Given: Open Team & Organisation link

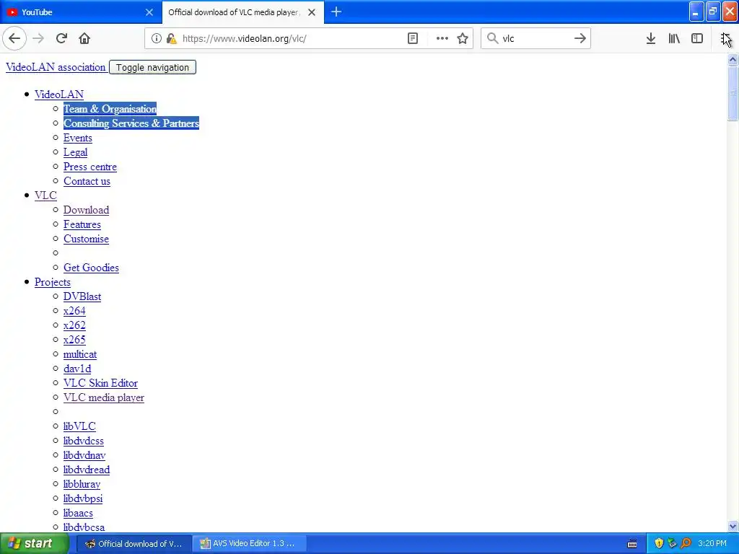Looking at the screenshot, I should coord(110,109).
